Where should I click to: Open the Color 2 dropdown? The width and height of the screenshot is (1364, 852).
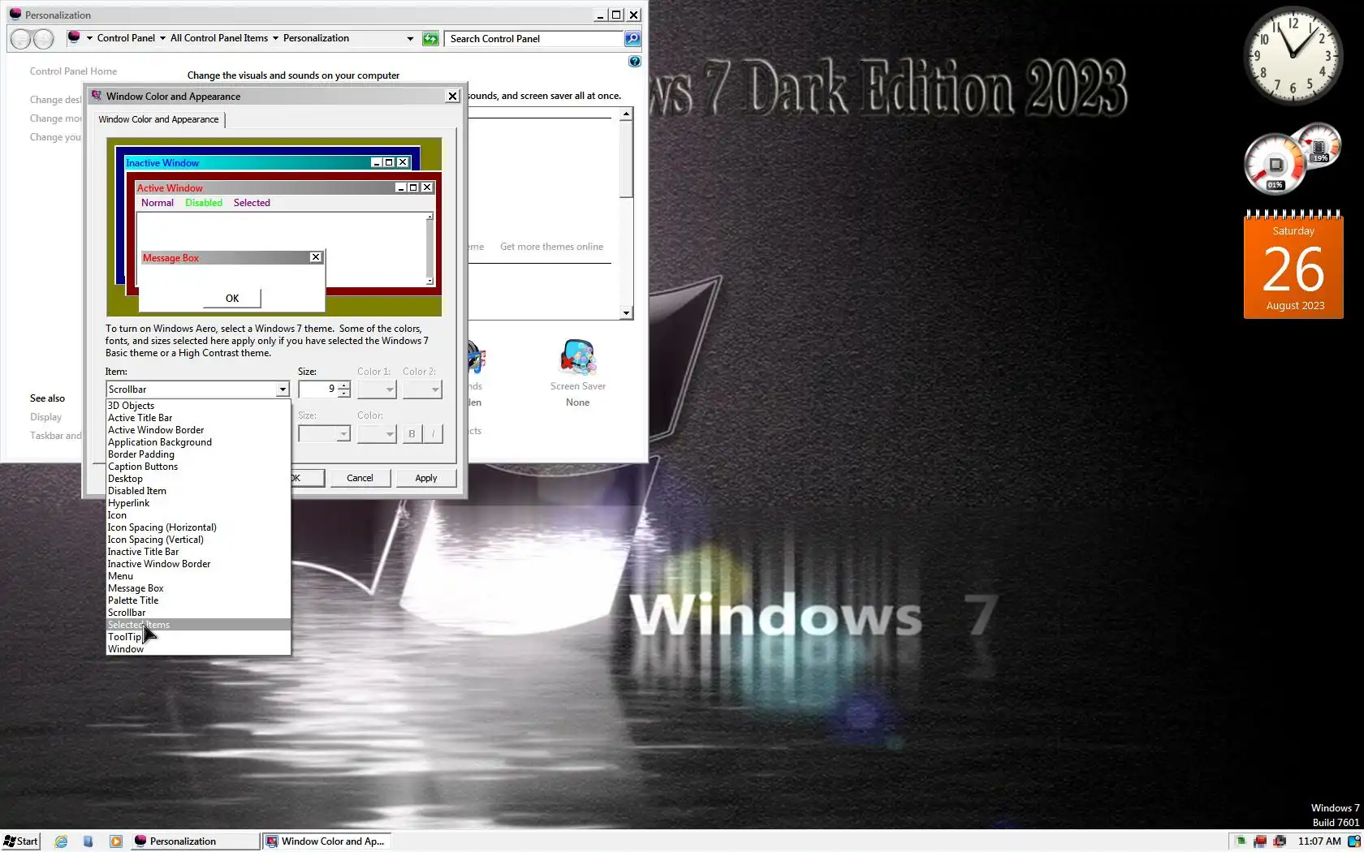(x=422, y=389)
